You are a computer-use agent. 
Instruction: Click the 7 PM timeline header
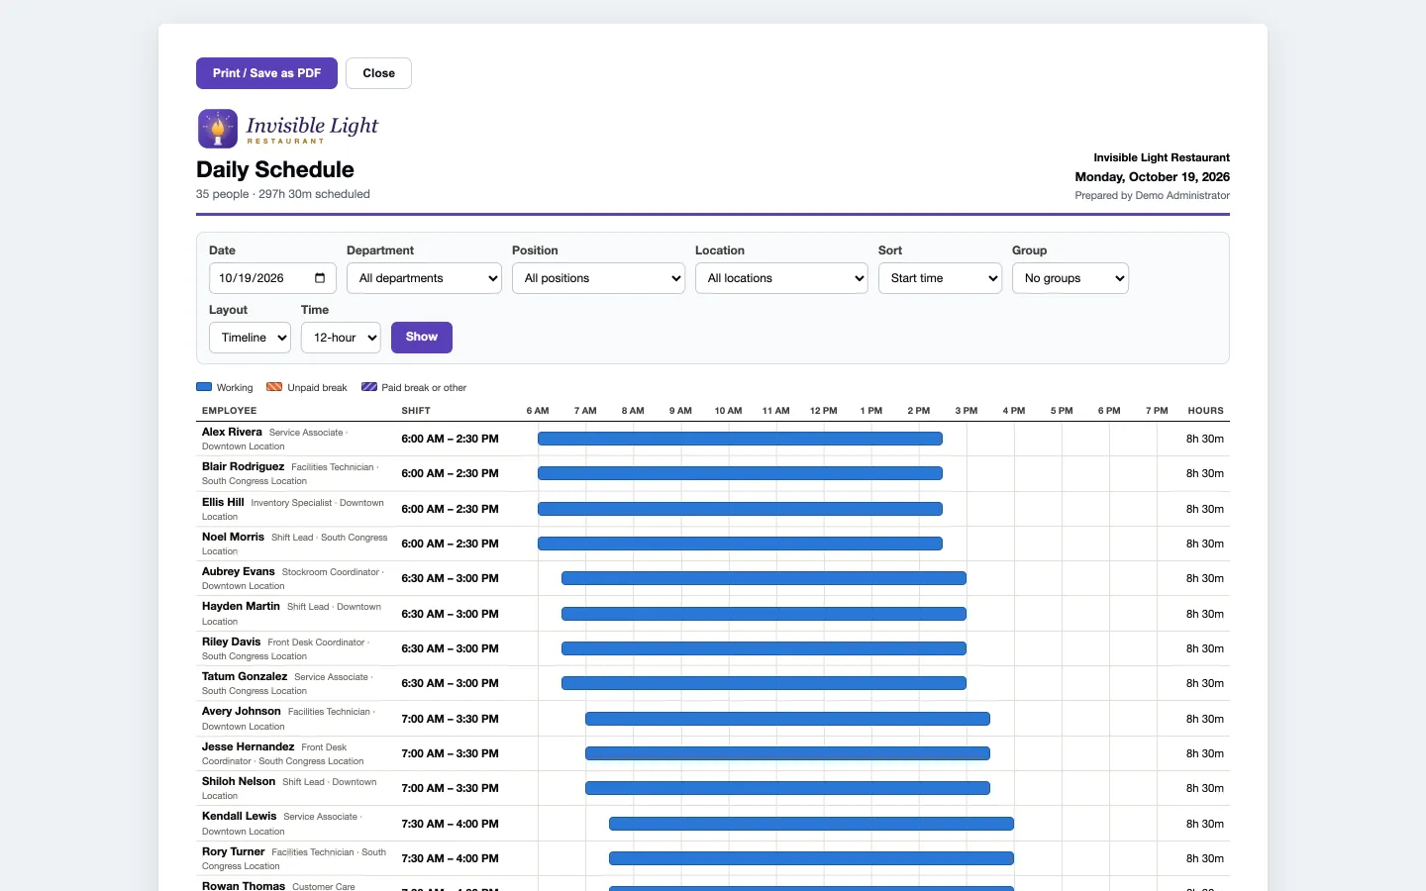(1157, 411)
